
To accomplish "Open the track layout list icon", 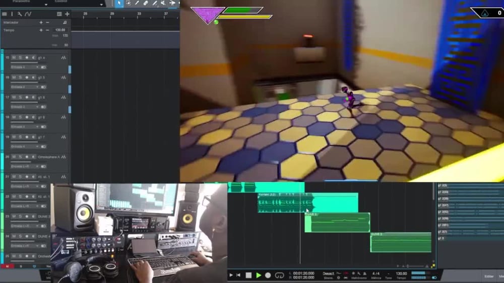I will (59, 14).
